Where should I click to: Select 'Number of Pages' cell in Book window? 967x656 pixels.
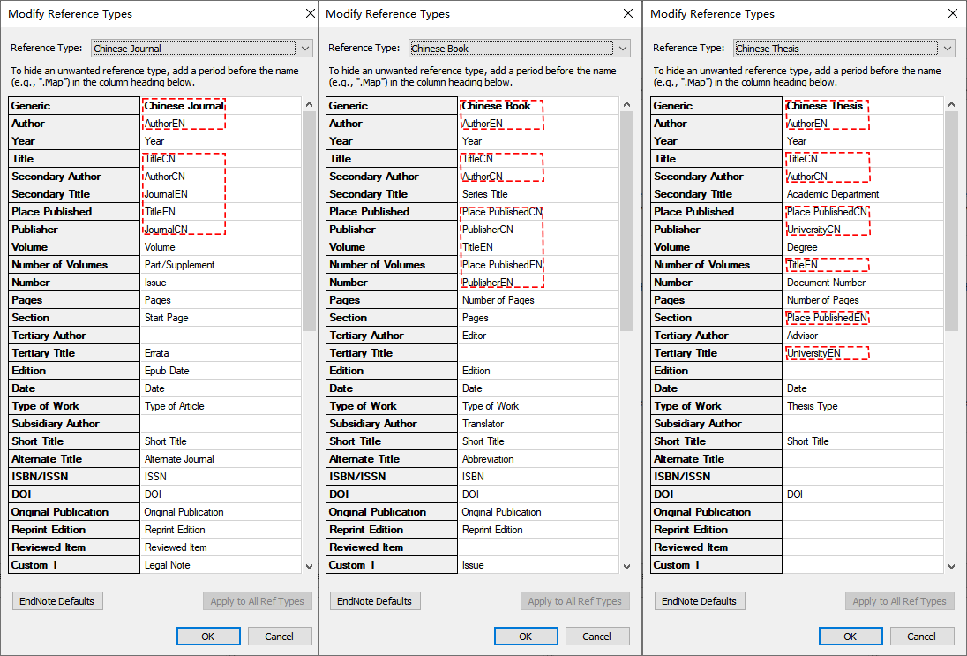pos(538,300)
